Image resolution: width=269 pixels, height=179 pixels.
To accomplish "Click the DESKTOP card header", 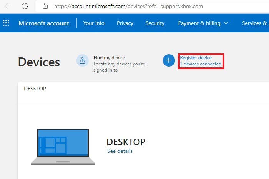I will [x=35, y=89].
